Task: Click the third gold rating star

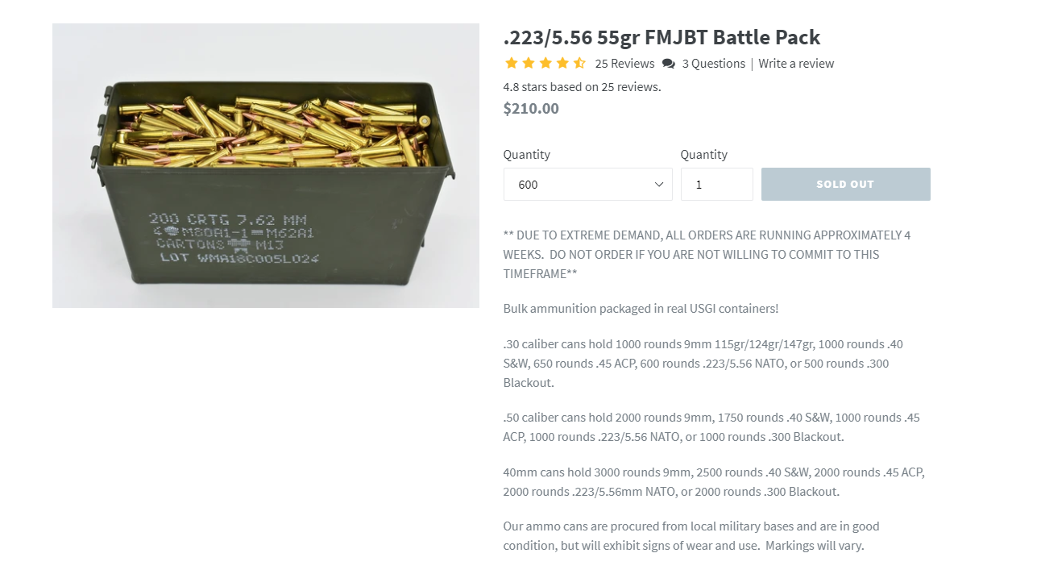Action: (545, 63)
